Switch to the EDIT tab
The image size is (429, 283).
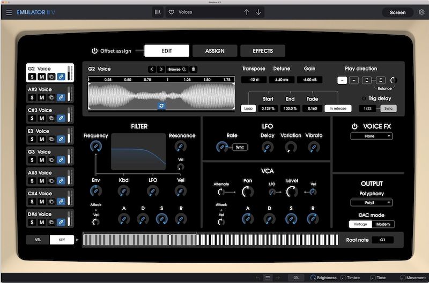pyautogui.click(x=167, y=51)
